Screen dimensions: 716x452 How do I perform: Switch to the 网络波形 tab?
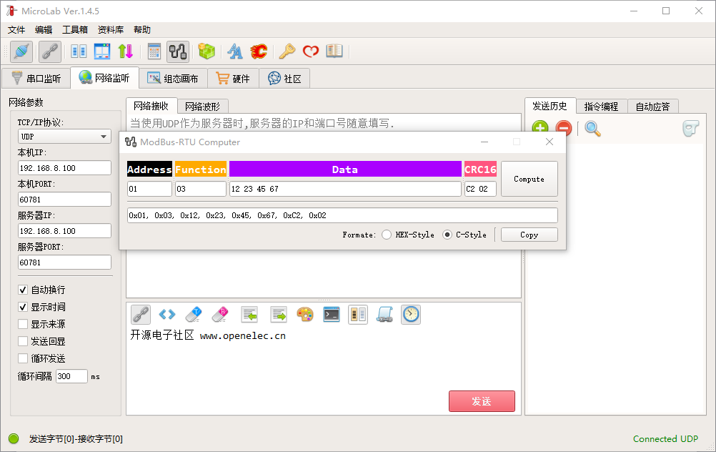click(x=202, y=107)
